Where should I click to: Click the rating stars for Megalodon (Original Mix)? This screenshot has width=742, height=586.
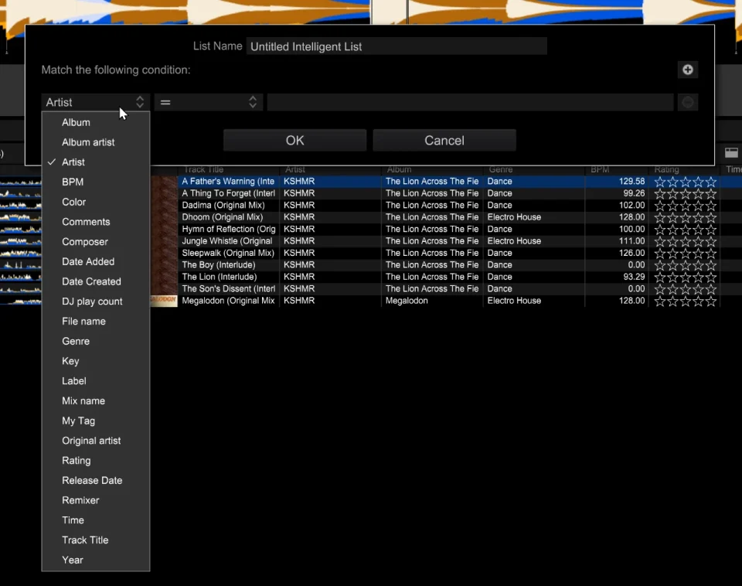(686, 301)
